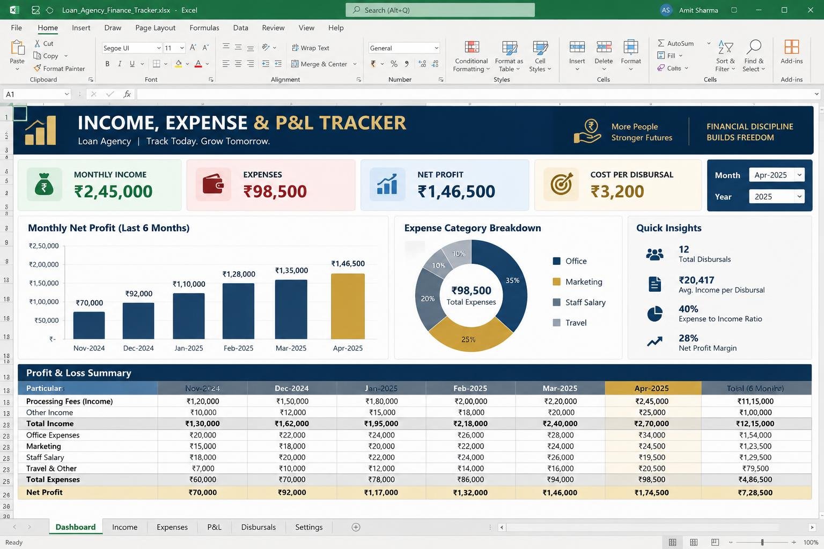Image resolution: width=824 pixels, height=549 pixels.
Task: Expand the General number format dropdown
Action: [436, 48]
